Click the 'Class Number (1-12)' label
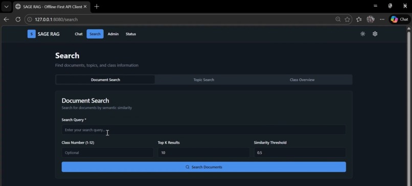This screenshot has width=412, height=186. [x=78, y=143]
